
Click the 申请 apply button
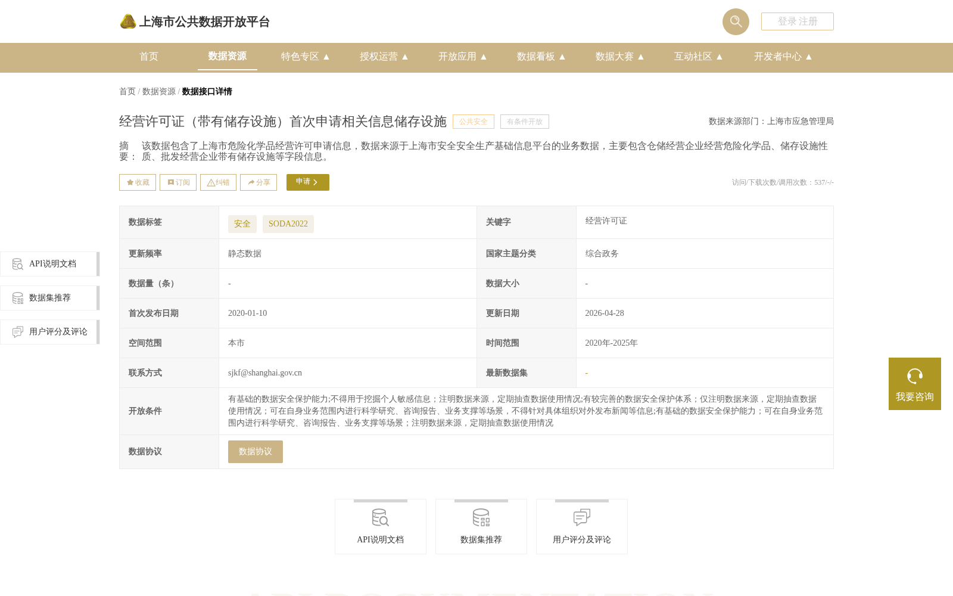click(308, 182)
